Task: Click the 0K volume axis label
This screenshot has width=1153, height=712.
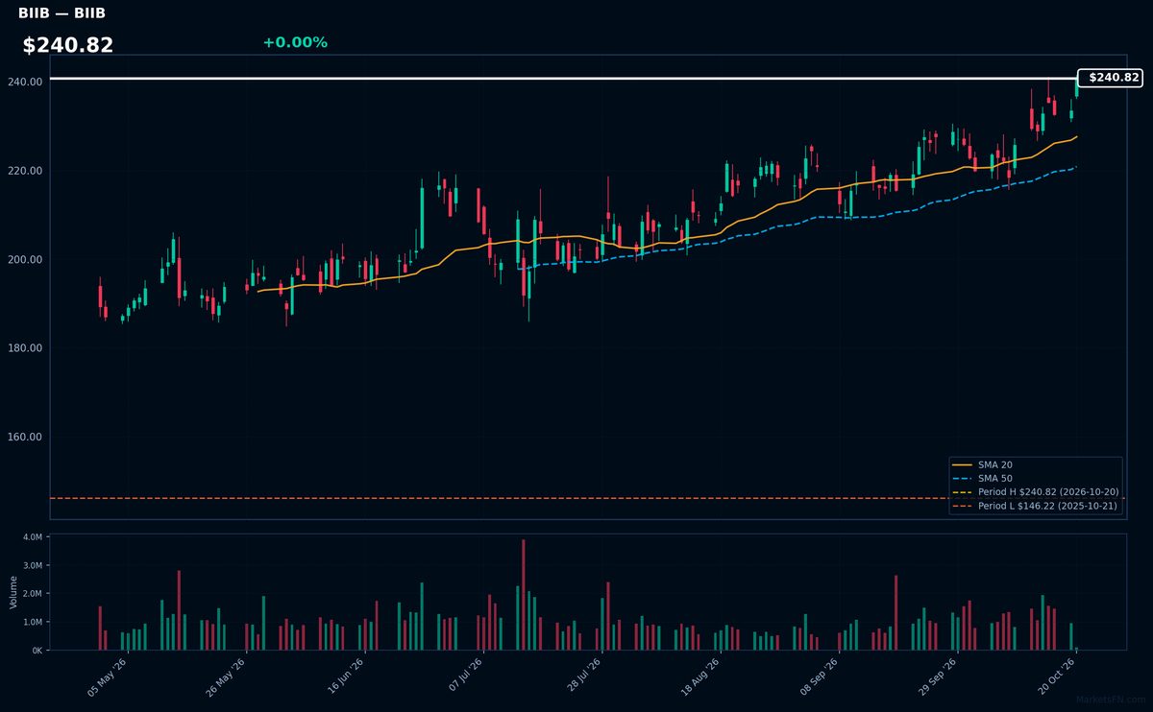Action: tap(37, 651)
